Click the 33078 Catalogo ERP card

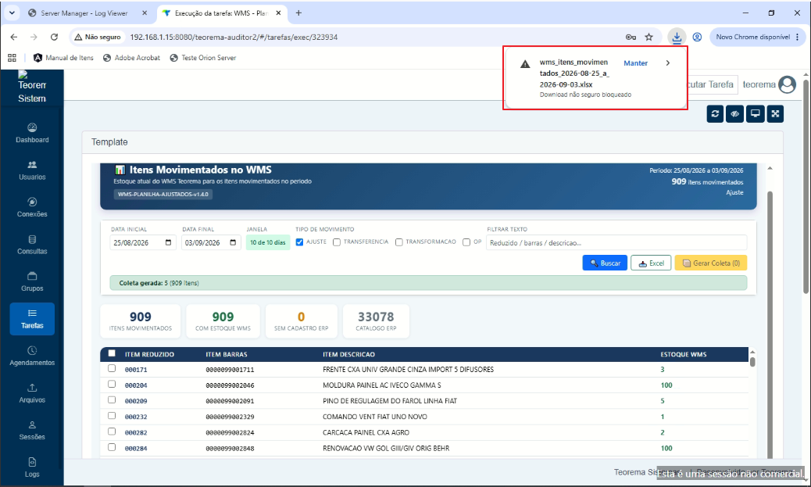376,321
